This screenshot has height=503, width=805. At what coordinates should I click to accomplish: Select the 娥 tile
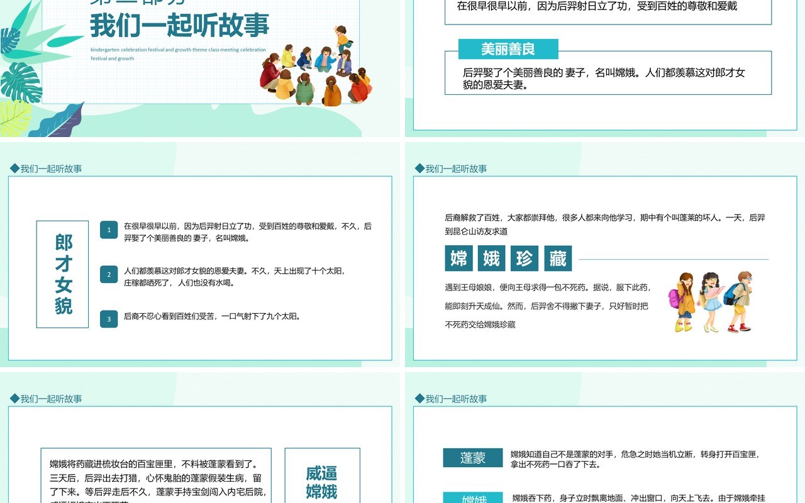pyautogui.click(x=492, y=258)
